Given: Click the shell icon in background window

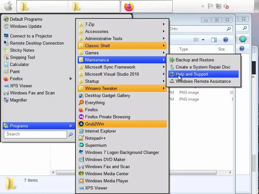Looking at the screenshot, I should click(242, 39).
